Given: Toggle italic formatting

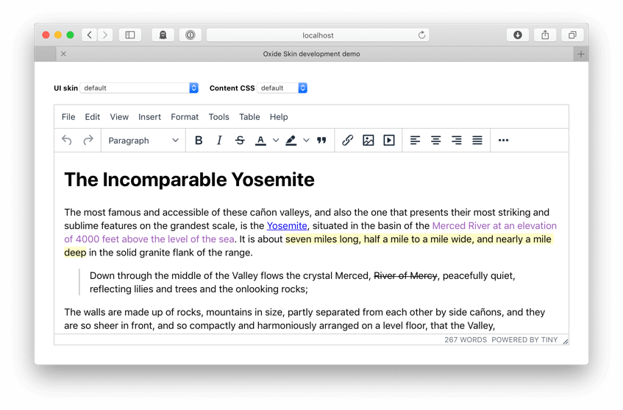Looking at the screenshot, I should click(219, 141).
